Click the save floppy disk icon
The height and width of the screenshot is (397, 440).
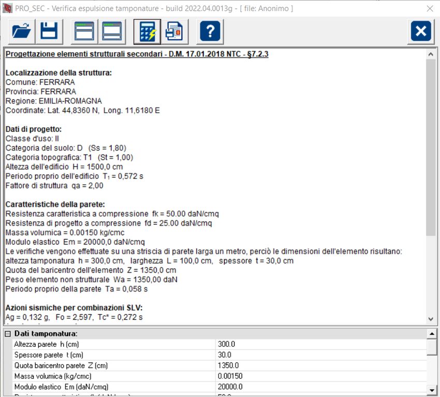click(49, 32)
